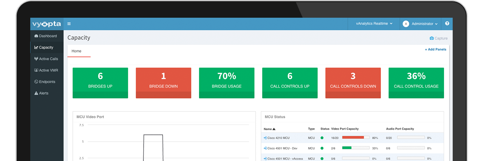
Task: Open vAnalytics Realtime dropdown
Action: point(374,24)
